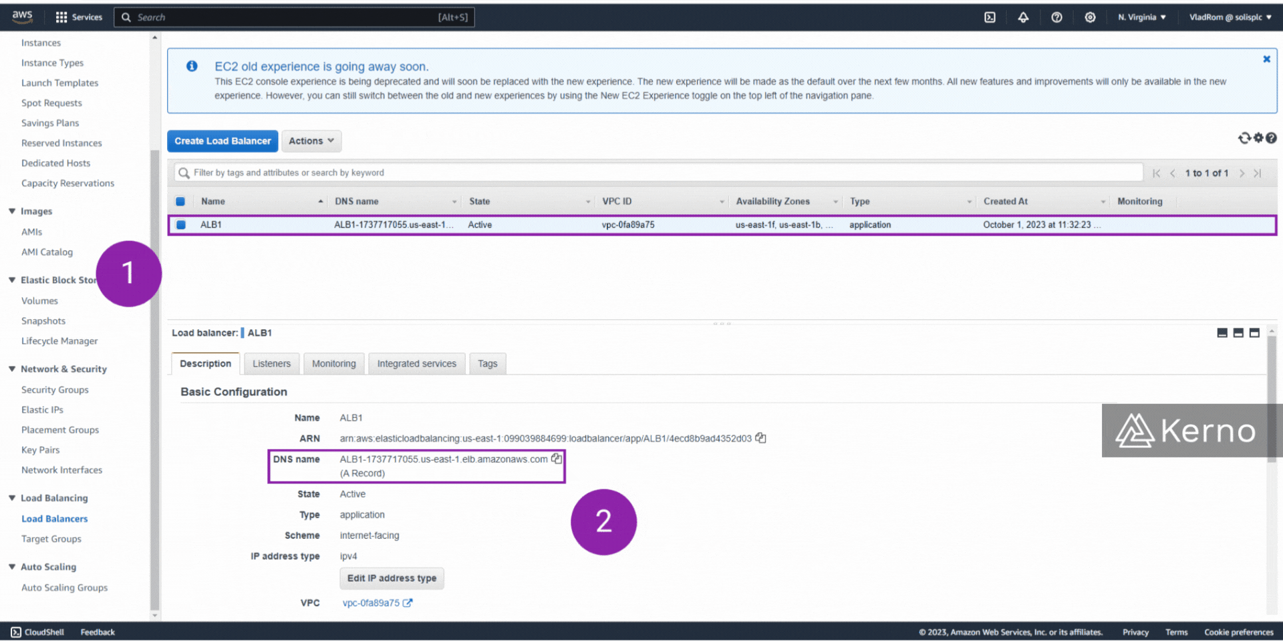Collapse the Images sidebar section
Viewport: 1283px width, 641px height.
(x=12, y=211)
